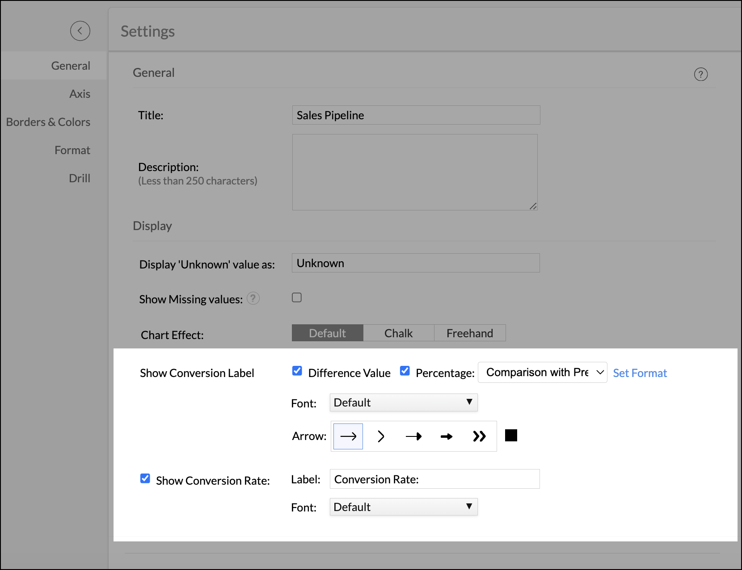This screenshot has width=742, height=570.
Task: Select the short bold arrow style
Action: (446, 436)
